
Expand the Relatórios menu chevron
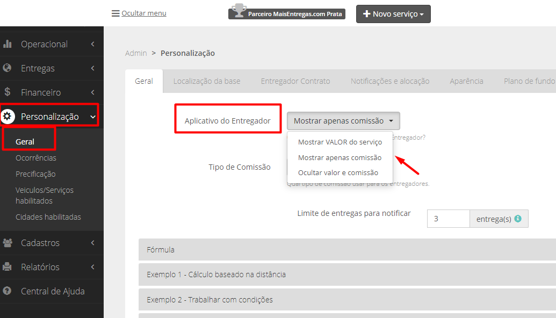click(93, 267)
